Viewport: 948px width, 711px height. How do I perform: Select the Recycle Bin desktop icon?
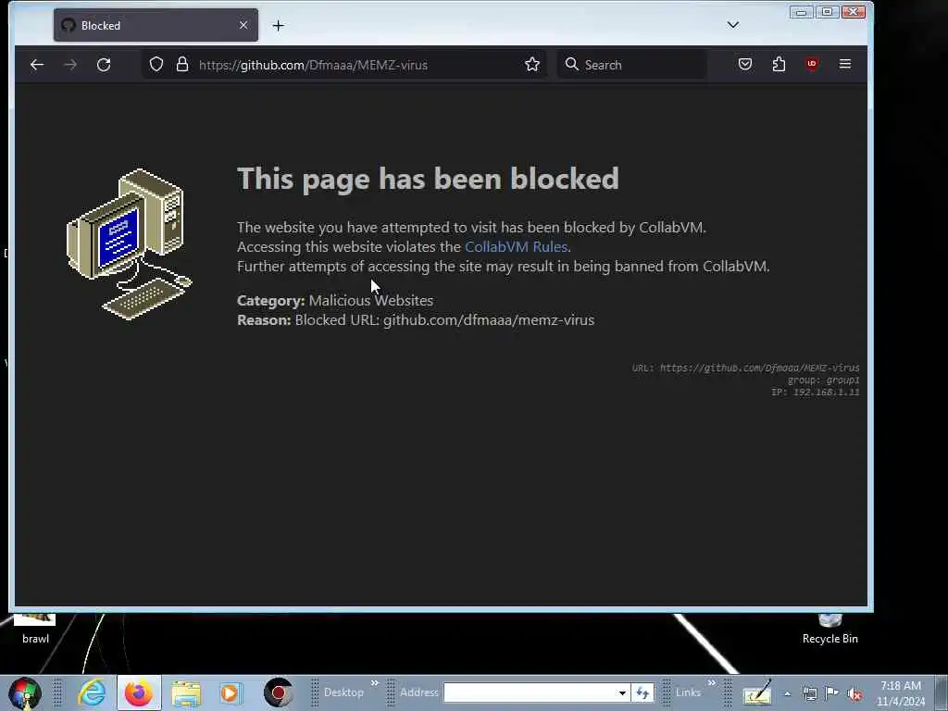coord(830,630)
